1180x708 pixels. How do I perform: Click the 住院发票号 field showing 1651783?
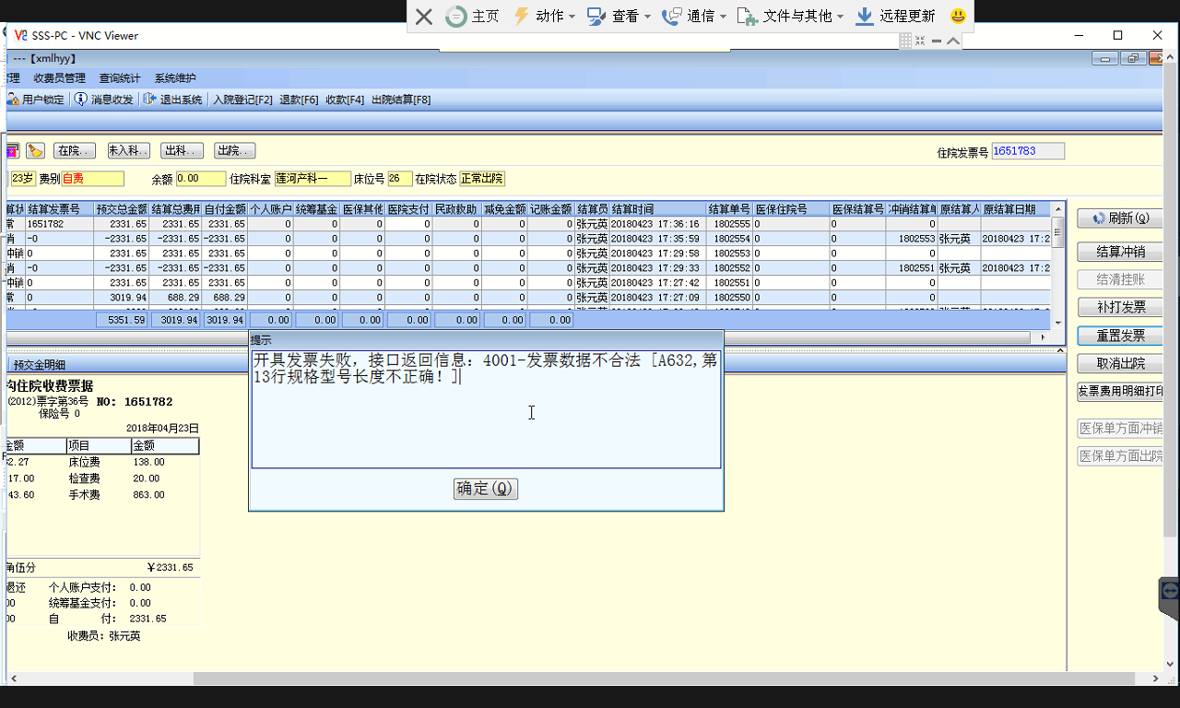coord(1028,151)
